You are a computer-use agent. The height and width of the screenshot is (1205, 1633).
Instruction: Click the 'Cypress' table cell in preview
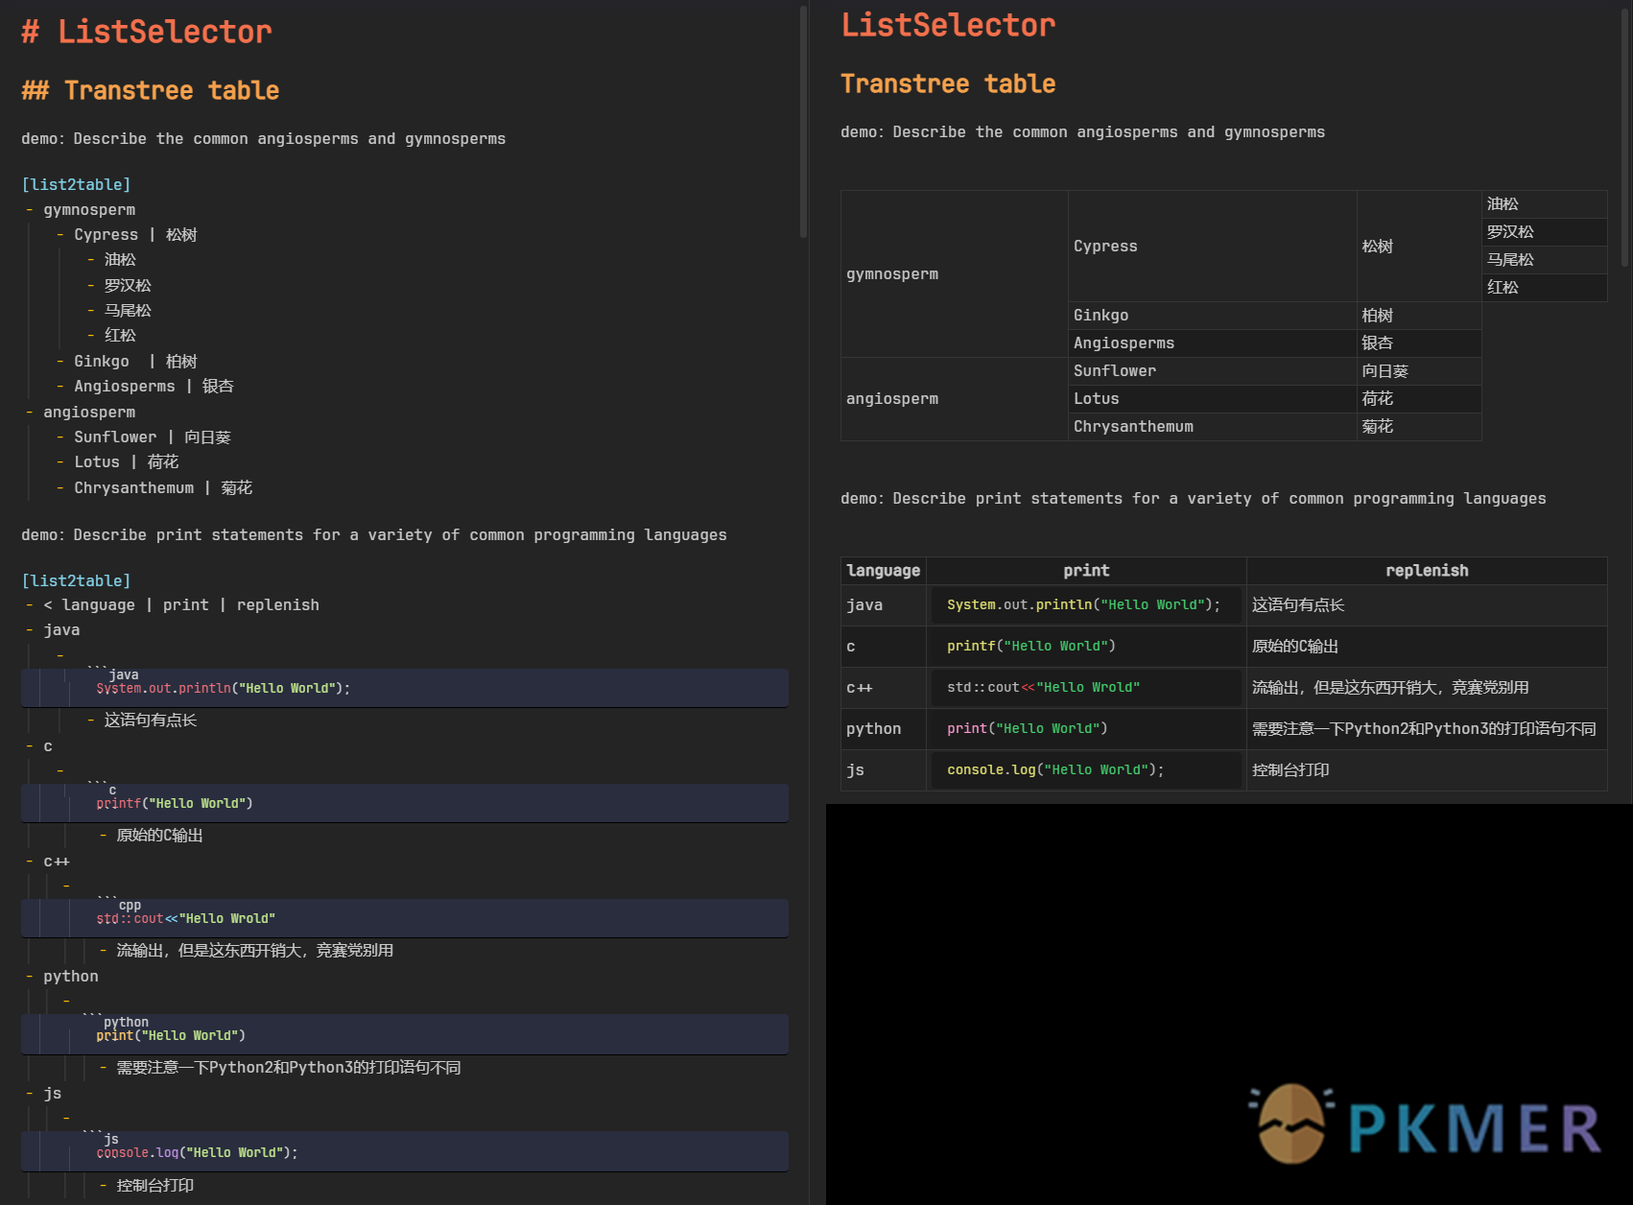coord(1213,246)
